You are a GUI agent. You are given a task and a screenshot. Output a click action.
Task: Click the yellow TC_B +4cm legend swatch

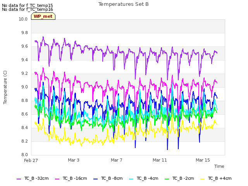click(202, 179)
